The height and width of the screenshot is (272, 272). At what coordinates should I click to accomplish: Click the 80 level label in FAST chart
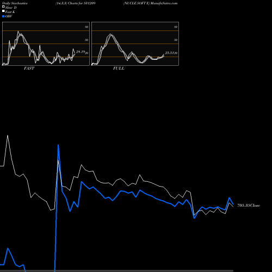[86, 27]
